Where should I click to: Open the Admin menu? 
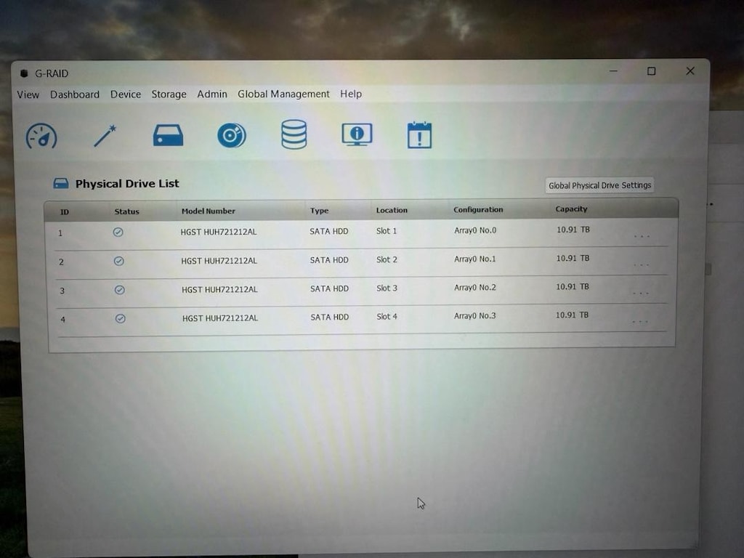point(212,94)
